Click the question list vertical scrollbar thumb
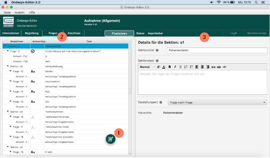Image resolution: width=270 pixels, height=158 pixels. (x=130, y=70)
